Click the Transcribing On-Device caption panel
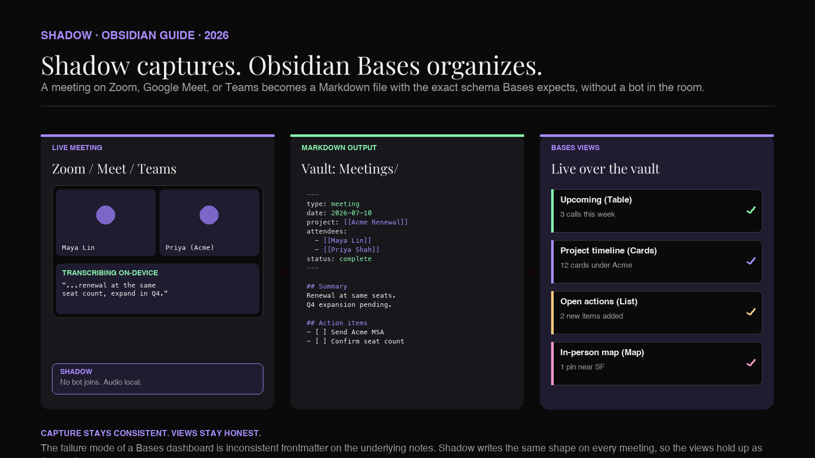This screenshot has width=815, height=458. coord(157,289)
